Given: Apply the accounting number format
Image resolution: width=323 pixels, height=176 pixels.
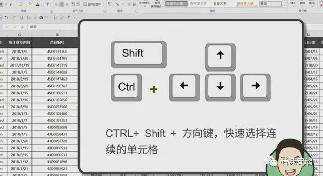Looking at the screenshot, I should point(110,4).
